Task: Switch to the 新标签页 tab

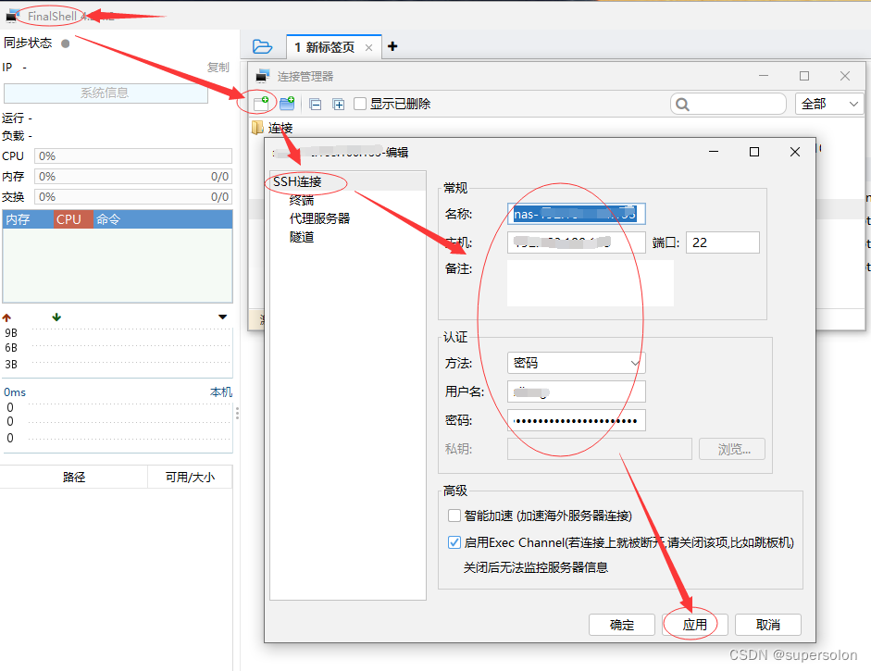Action: [326, 44]
